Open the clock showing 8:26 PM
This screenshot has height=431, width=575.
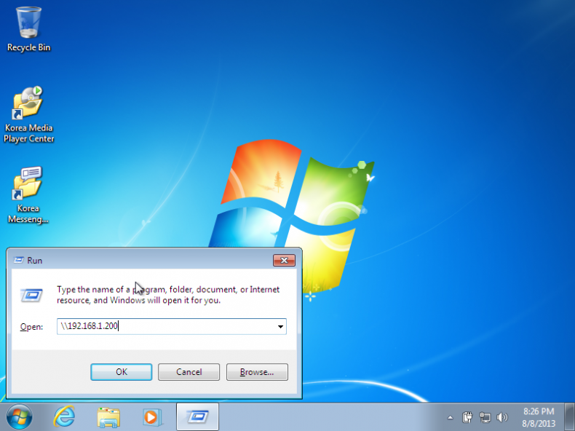(539, 417)
